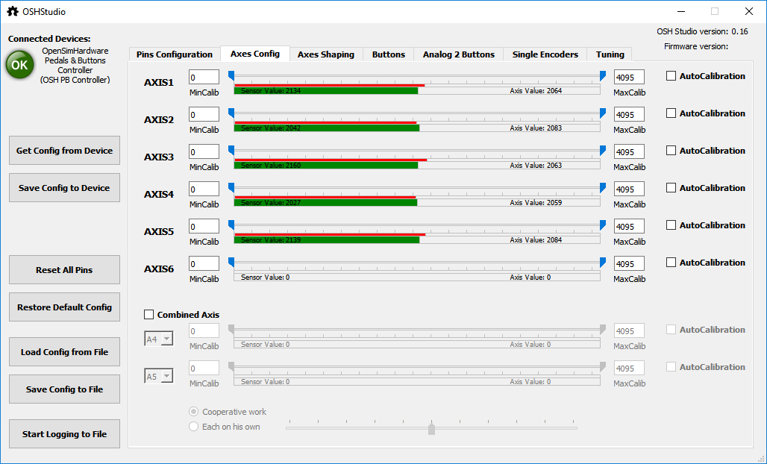Select the Cooperative work radio option
The height and width of the screenshot is (464, 767).
(x=194, y=412)
